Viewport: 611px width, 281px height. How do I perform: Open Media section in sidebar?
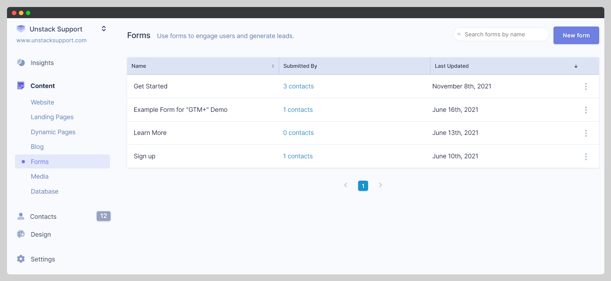click(x=40, y=176)
